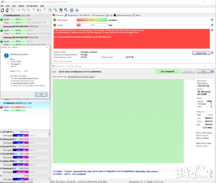
Task: Open the Report menu
Action: pos(21,6)
